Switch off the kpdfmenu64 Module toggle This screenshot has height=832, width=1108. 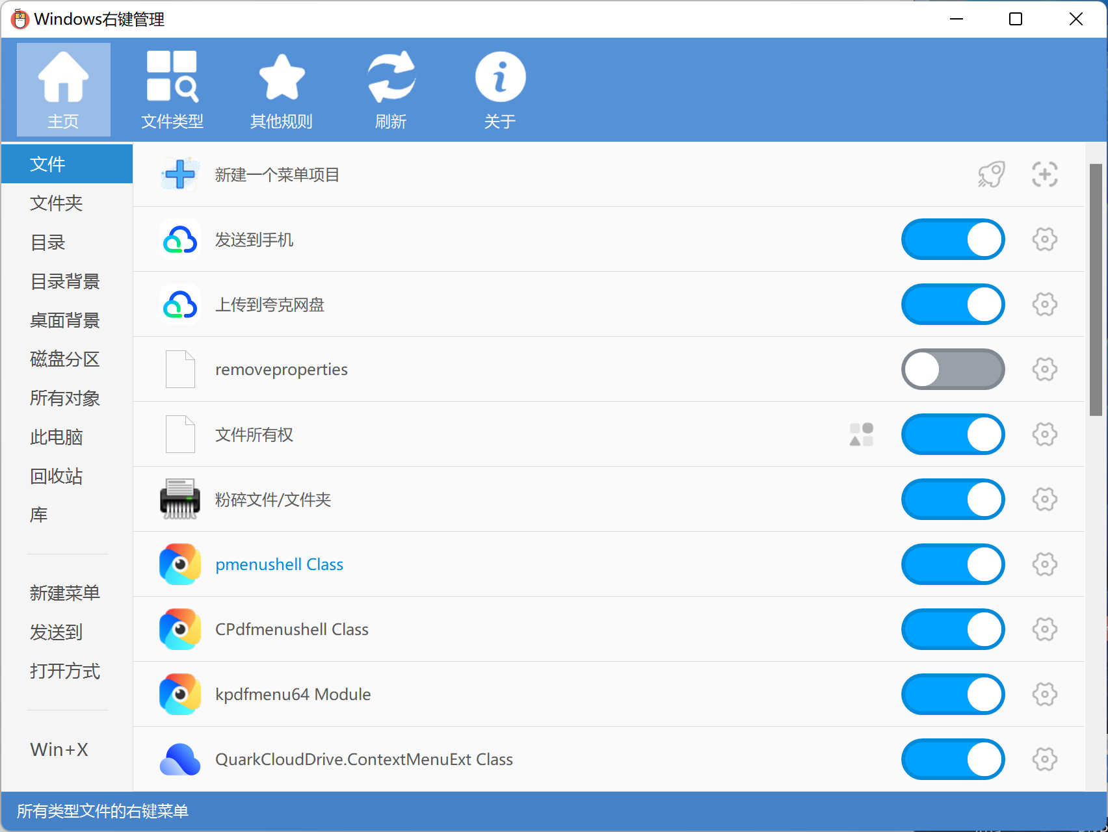[953, 694]
